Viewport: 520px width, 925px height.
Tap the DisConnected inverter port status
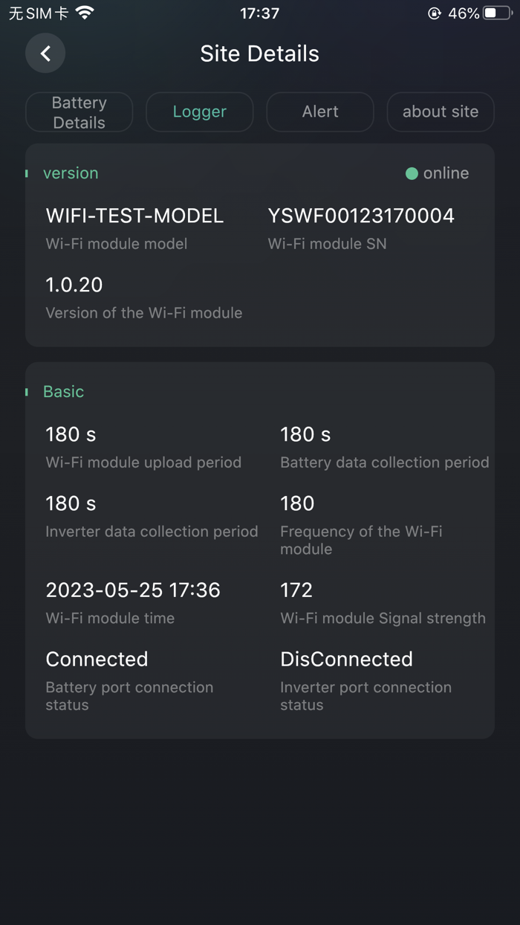coord(346,660)
